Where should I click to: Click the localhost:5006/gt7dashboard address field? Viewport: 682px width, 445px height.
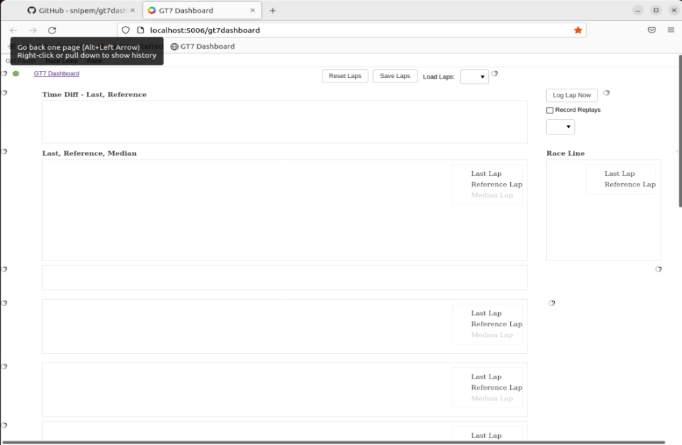pos(352,30)
